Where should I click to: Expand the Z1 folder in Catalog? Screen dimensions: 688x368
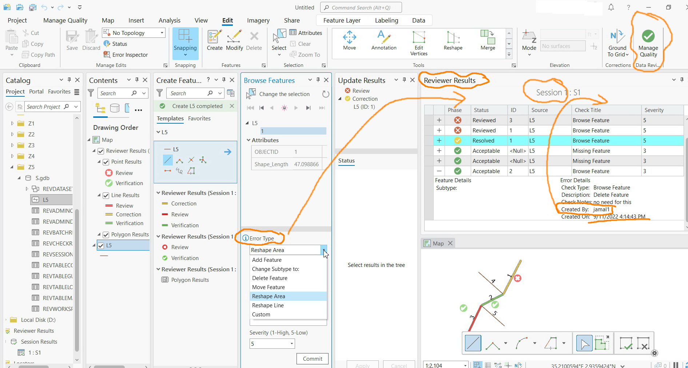(12, 123)
